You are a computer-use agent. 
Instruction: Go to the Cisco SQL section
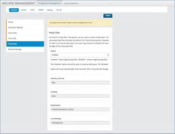click(x=25, y=38)
